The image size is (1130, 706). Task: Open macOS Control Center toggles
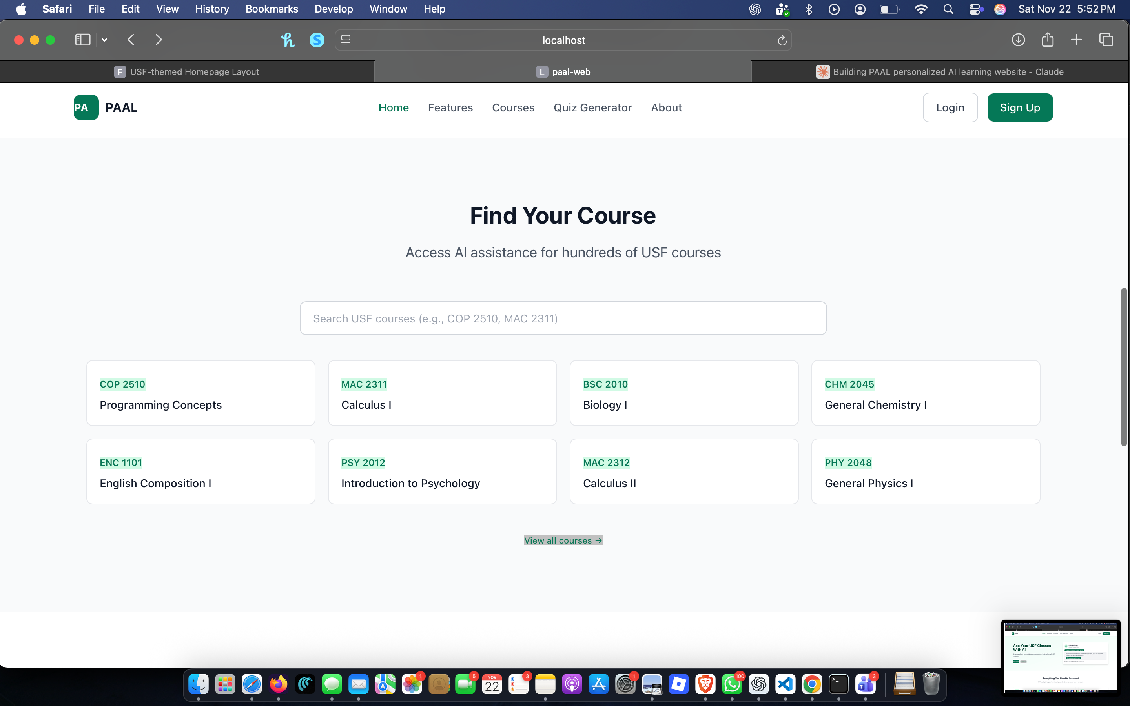coord(975,9)
